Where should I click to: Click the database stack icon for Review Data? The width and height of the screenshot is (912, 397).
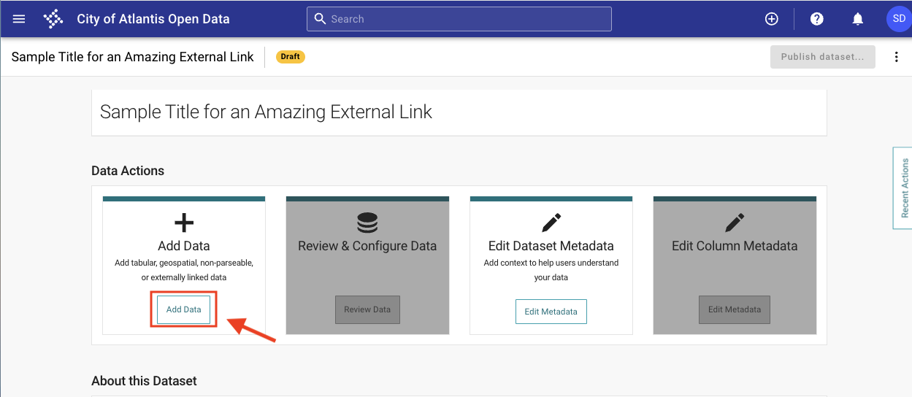367,221
